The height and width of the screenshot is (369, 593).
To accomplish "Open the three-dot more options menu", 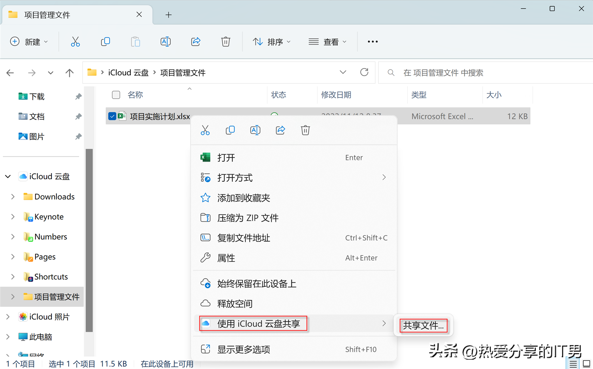I will click(x=373, y=42).
